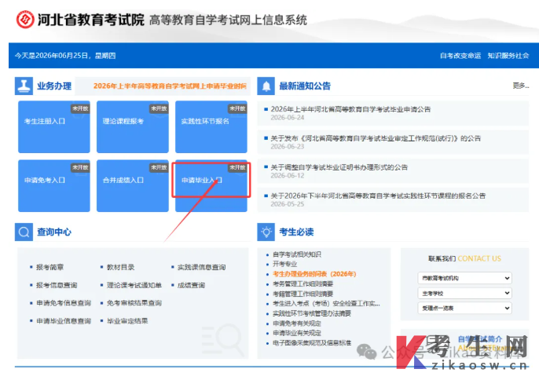Click the 最新通知公告 bell icon
Image resolution: width=539 pixels, height=380 pixels.
[266, 86]
